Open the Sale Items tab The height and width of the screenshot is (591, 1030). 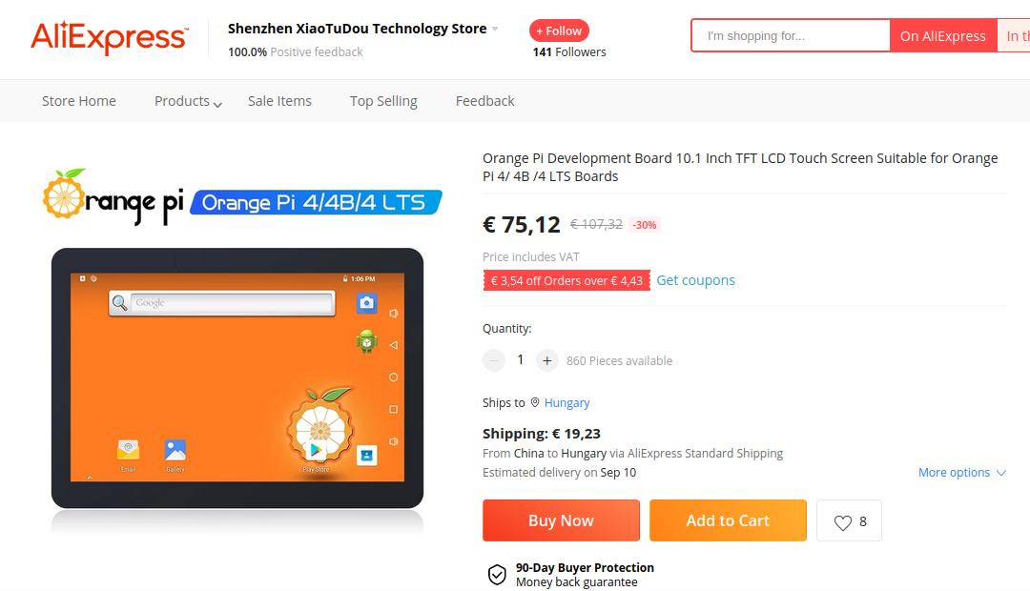tap(279, 101)
